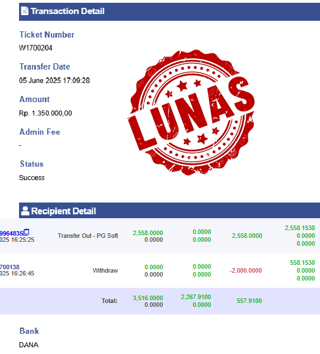Click the Success status value
Viewport: 320px width, 354px height.
pyautogui.click(x=32, y=178)
